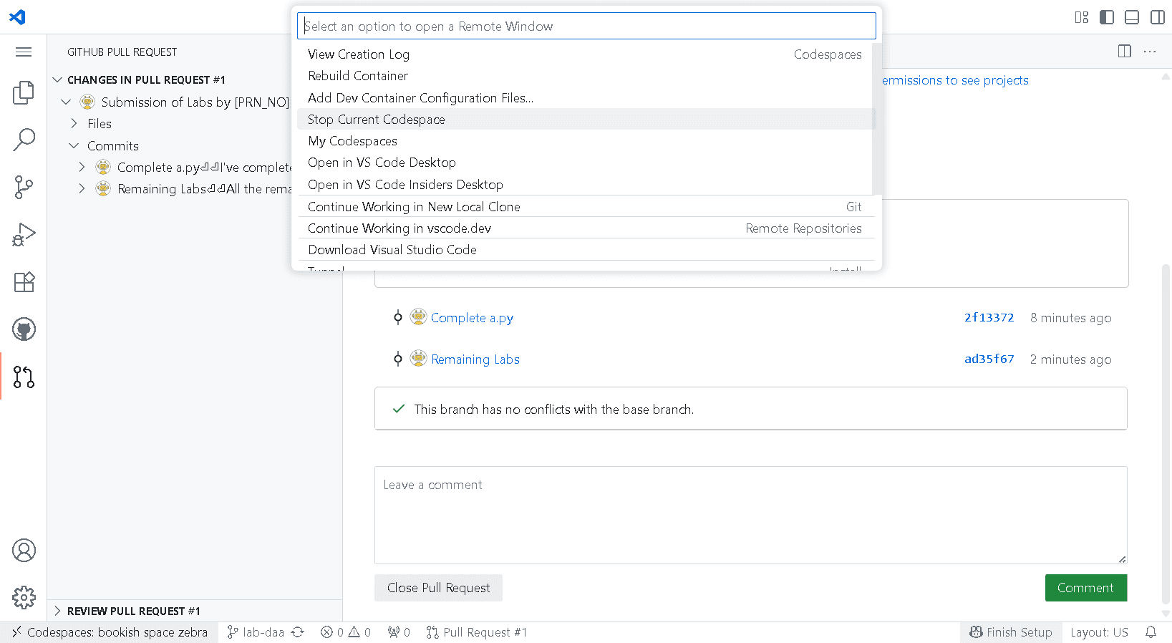1172x643 pixels.
Task: Select Open in VS Code Desktop option
Action: 585,163
